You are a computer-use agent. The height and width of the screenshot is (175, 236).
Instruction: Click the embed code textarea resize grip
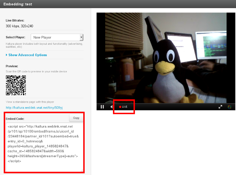(82, 171)
